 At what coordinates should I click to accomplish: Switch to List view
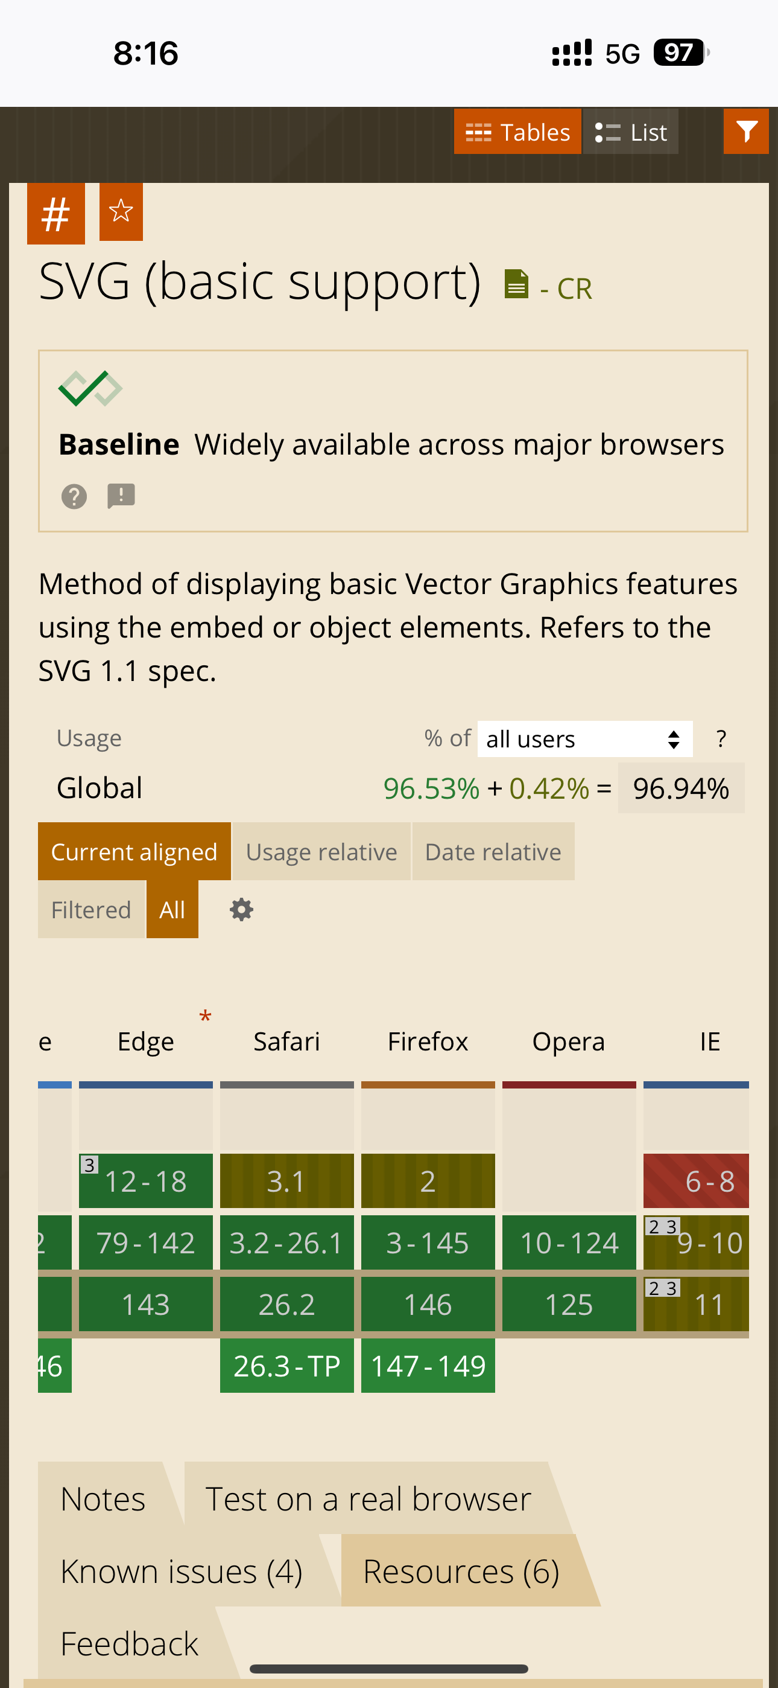coord(630,132)
